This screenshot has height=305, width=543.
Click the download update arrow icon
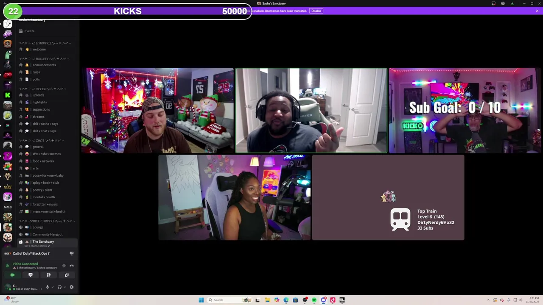point(512,3)
